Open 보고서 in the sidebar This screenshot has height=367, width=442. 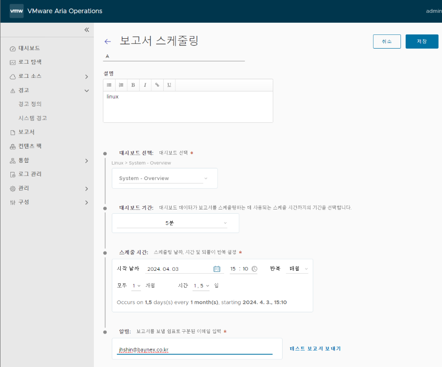click(x=26, y=132)
